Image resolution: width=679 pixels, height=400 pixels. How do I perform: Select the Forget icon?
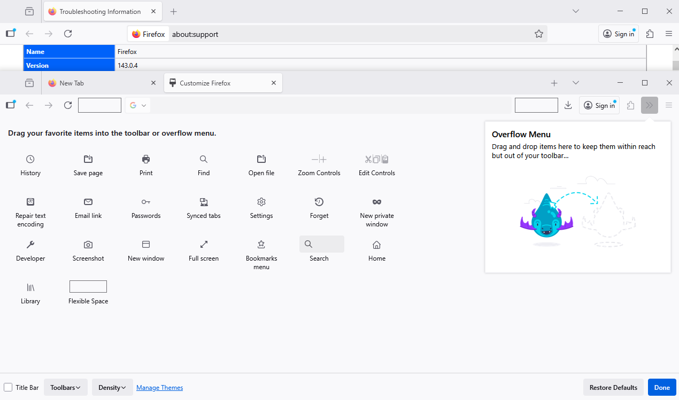pos(319,202)
